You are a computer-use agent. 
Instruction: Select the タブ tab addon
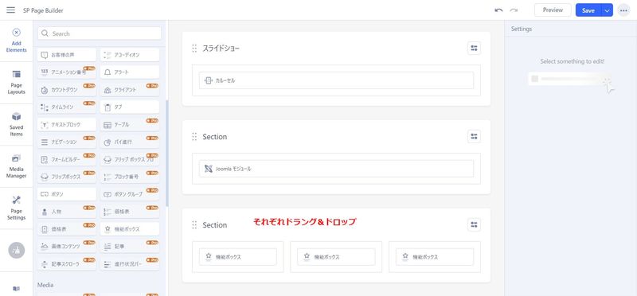point(130,107)
